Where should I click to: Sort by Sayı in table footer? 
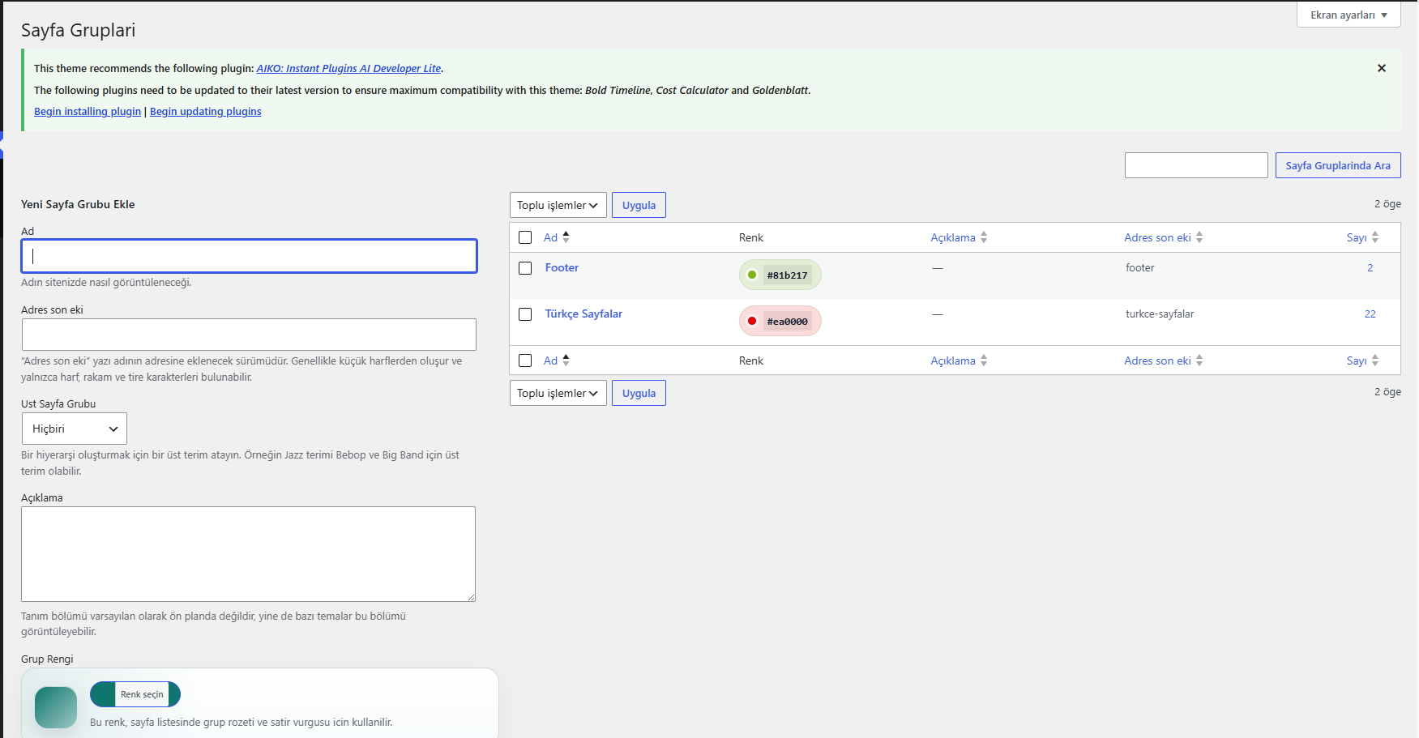pos(1362,360)
